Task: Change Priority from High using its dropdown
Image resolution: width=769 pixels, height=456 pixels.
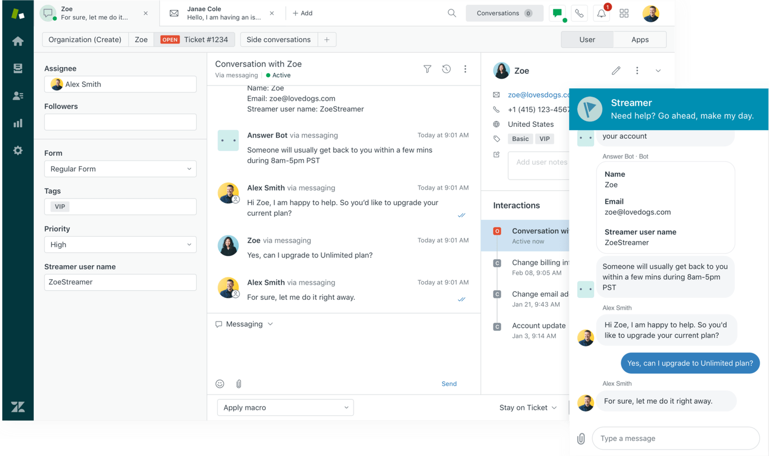Action: [120, 245]
